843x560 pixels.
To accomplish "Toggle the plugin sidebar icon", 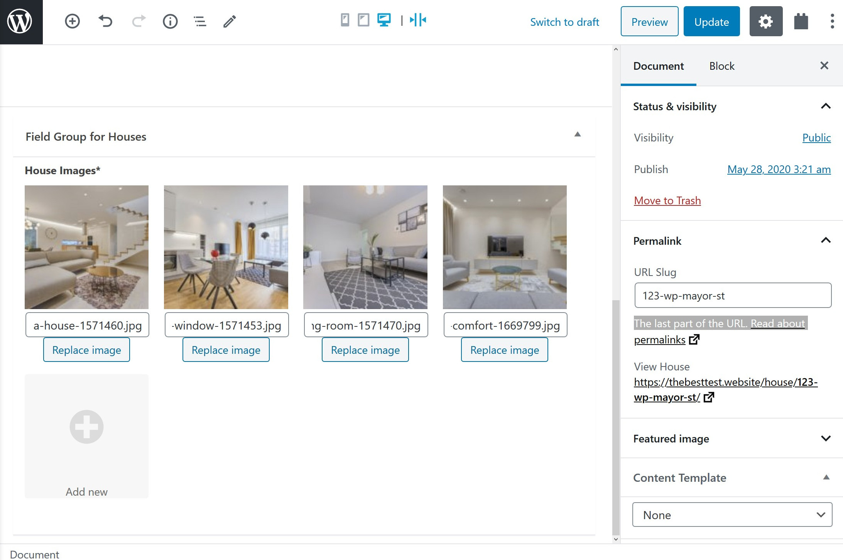I will pyautogui.click(x=801, y=21).
